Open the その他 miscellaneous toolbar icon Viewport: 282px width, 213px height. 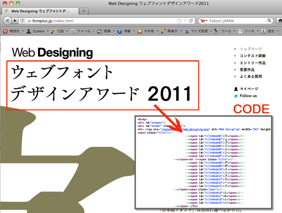[x=140, y=31]
